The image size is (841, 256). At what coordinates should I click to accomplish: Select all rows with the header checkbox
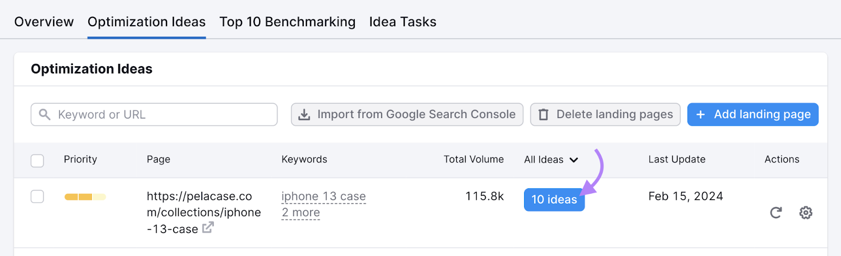(37, 161)
